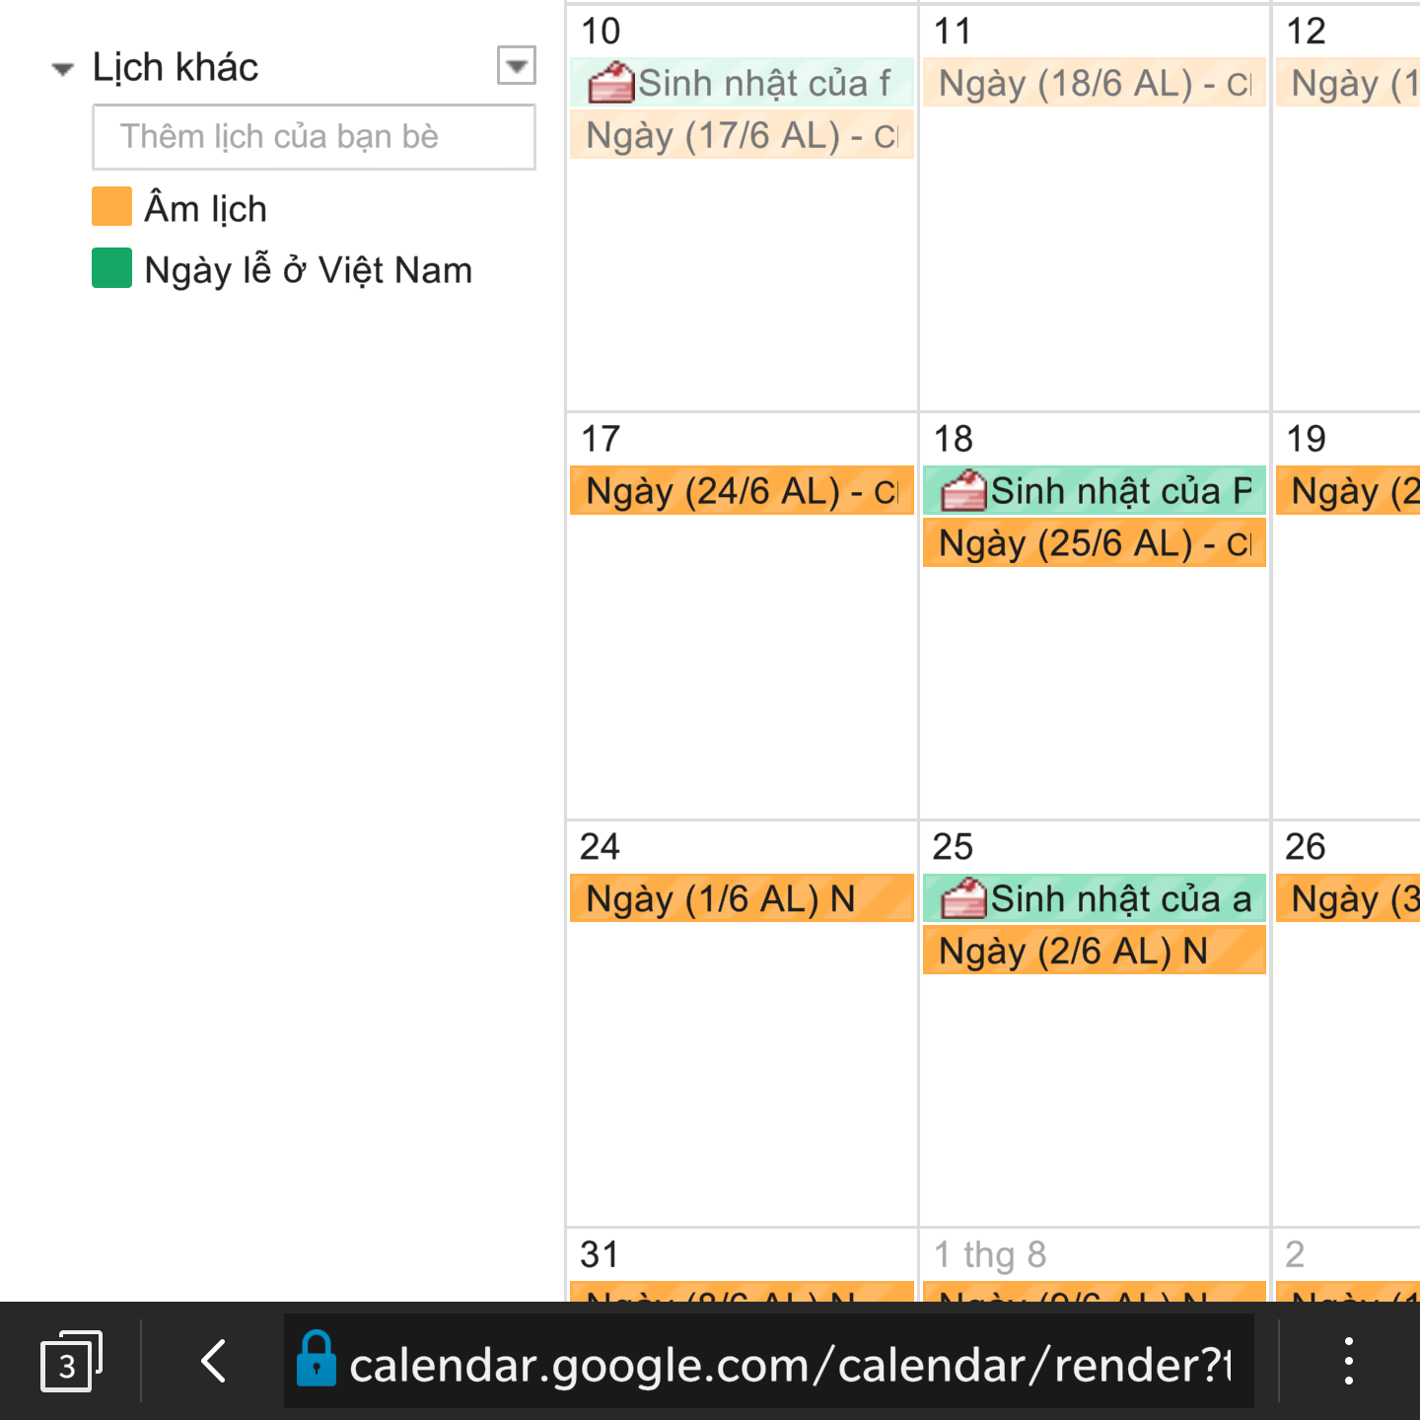The width and height of the screenshot is (1420, 1420).
Task: Toggle the Âm lịch calendar color box
Action: (111, 207)
